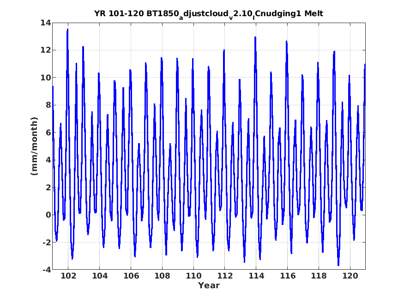Click the peak near year 114
Screen dimensions: 404x303
[255, 37]
